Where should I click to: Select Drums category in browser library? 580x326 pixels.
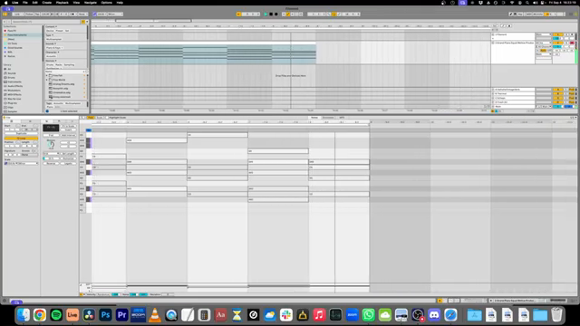pos(12,78)
